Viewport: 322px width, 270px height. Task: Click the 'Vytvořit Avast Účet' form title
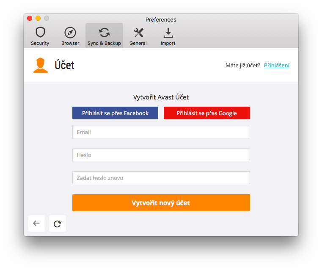pyautogui.click(x=161, y=97)
